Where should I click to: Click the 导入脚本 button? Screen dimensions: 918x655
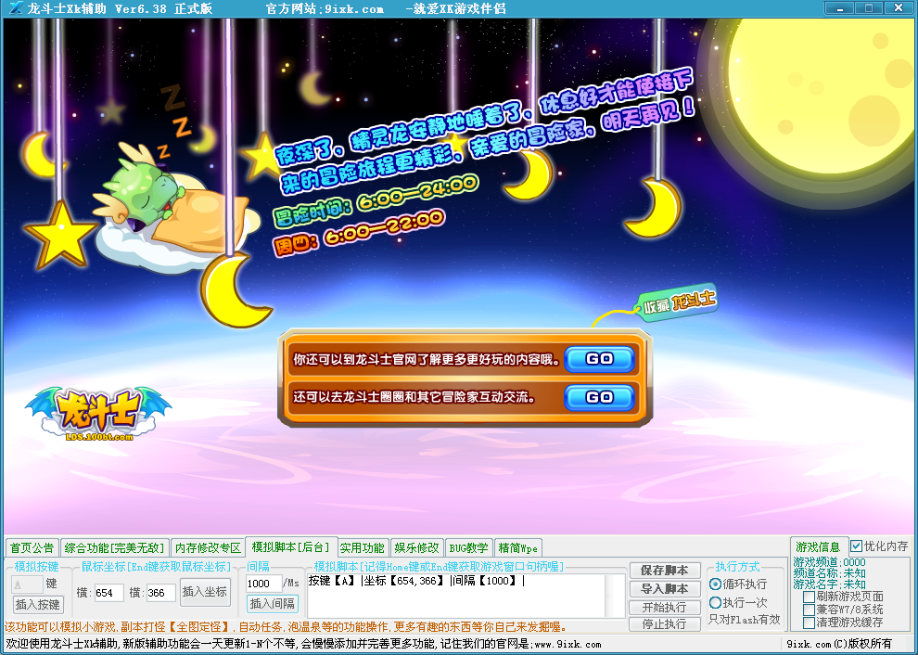(665, 588)
